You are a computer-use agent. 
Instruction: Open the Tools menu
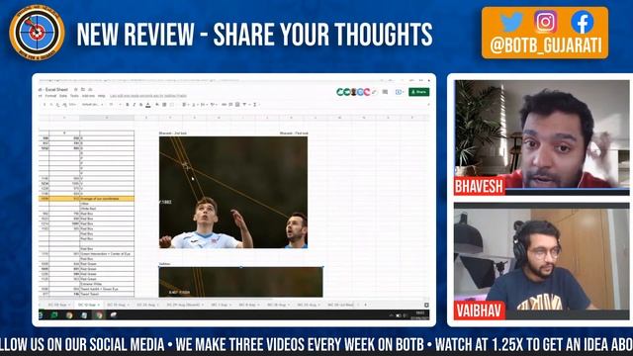point(75,96)
